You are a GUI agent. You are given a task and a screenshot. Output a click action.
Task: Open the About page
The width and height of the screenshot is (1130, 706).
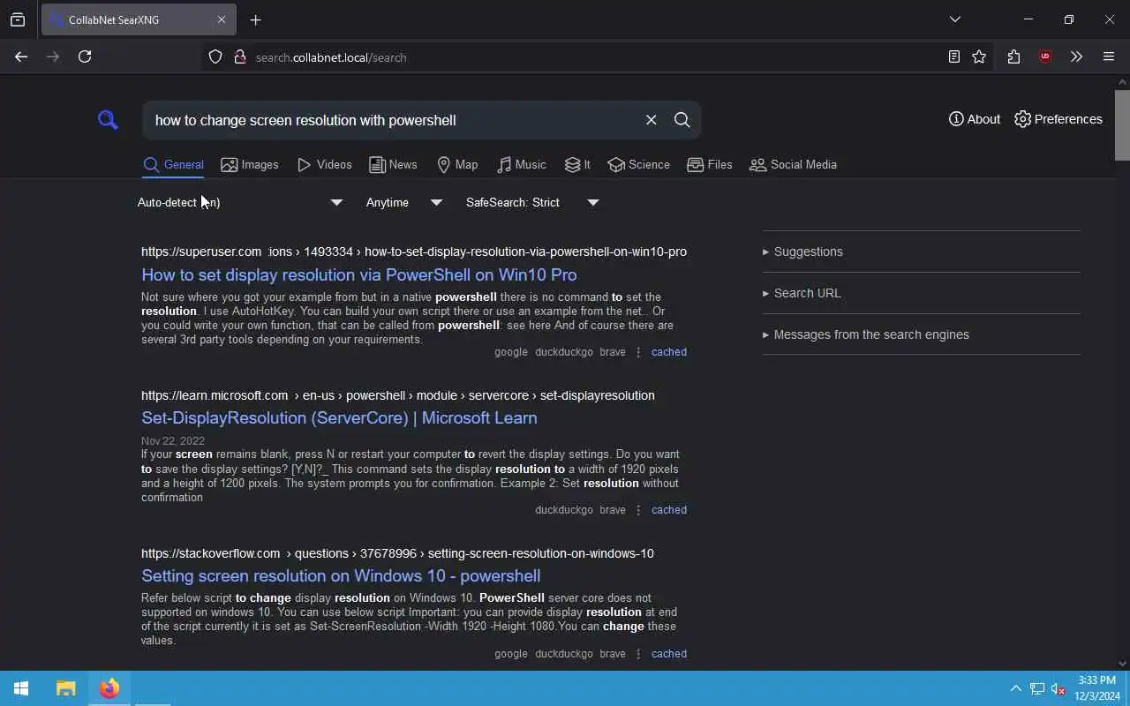tap(975, 119)
